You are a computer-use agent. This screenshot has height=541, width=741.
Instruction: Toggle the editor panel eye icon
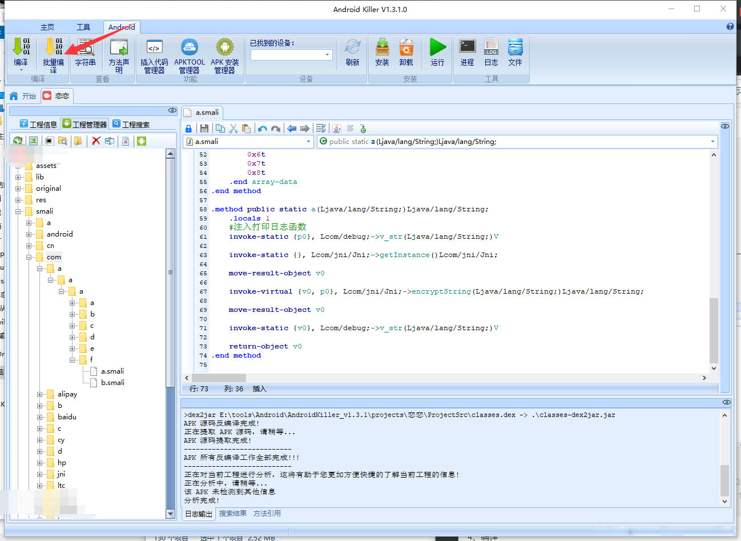tap(725, 126)
